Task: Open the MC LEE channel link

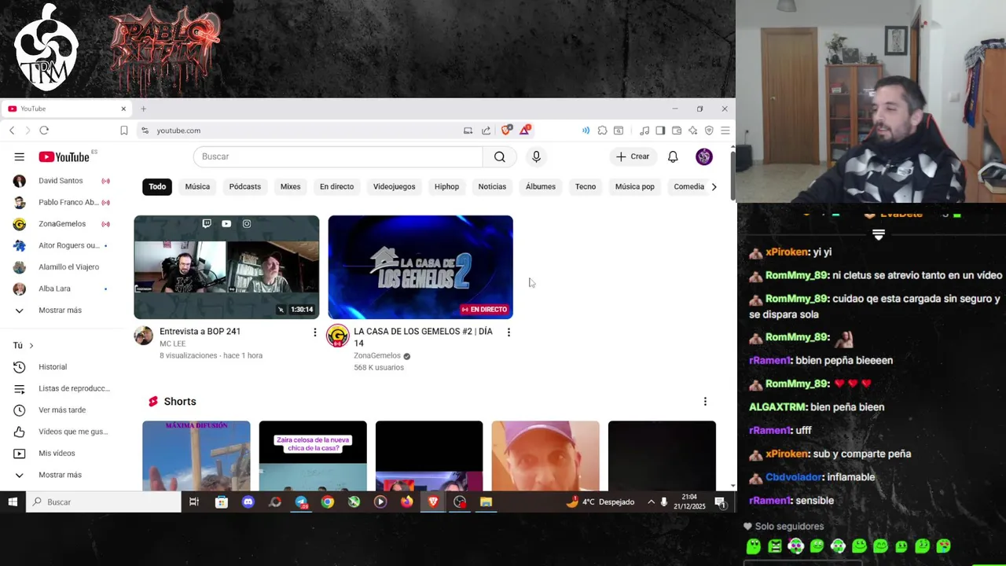Action: (x=173, y=344)
